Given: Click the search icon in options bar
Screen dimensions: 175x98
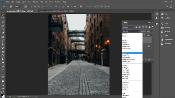Looking at the screenshot, I should 167,7.
